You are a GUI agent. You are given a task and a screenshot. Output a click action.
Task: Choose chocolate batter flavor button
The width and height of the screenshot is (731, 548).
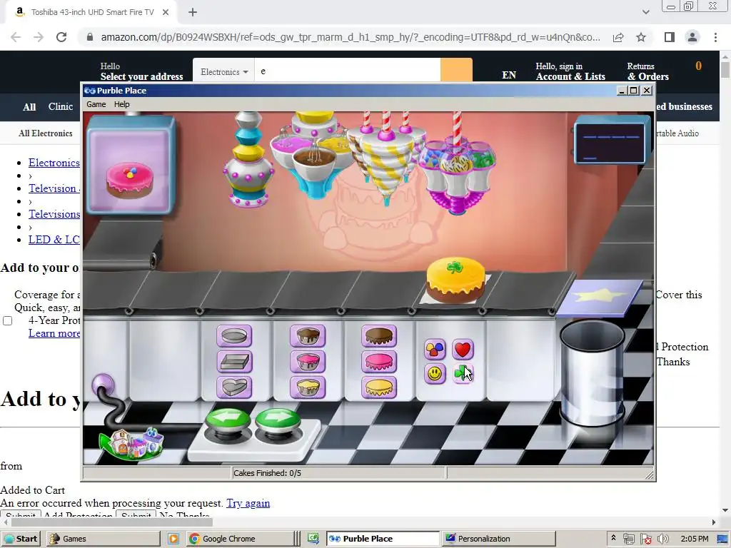tap(308, 336)
